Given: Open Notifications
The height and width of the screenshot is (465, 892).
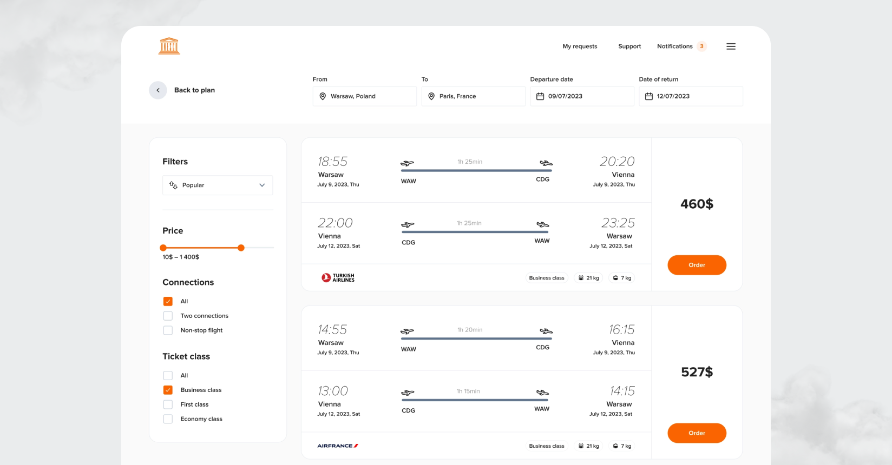Looking at the screenshot, I should tap(675, 46).
